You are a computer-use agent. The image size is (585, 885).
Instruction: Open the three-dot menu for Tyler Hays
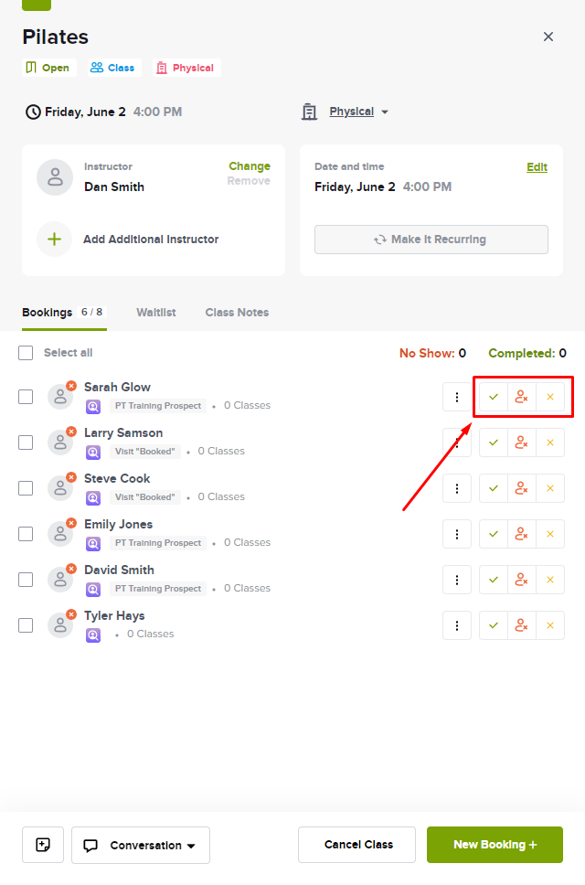coord(457,626)
